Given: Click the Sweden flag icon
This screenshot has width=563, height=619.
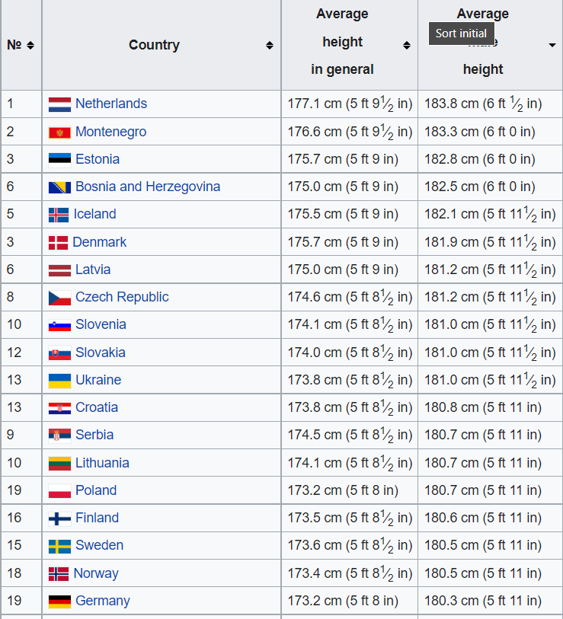Looking at the screenshot, I should pyautogui.click(x=59, y=546).
